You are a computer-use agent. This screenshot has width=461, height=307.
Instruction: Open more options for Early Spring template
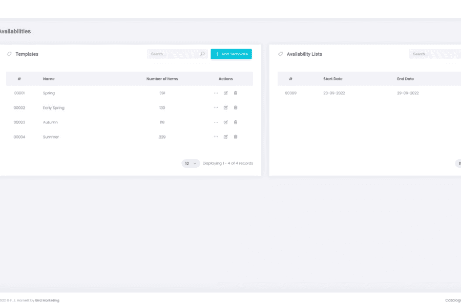coord(216,107)
